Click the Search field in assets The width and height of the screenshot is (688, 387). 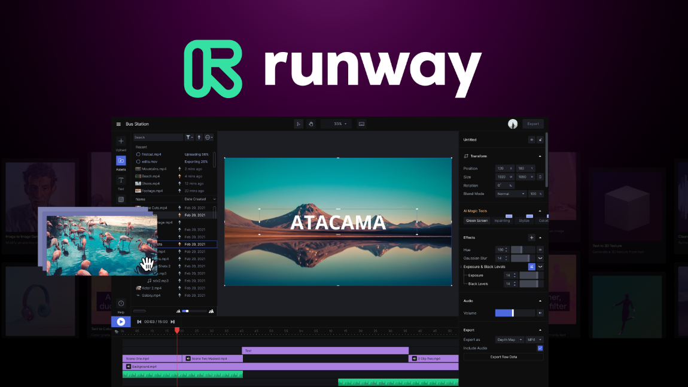coord(159,138)
